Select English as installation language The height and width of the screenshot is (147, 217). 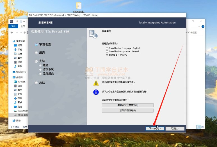pos(123,48)
